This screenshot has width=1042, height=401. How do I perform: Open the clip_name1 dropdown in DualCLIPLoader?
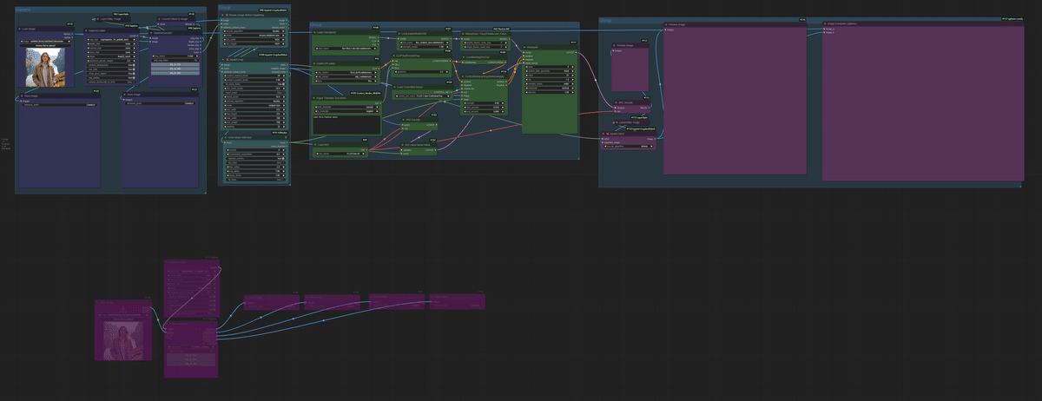click(346, 72)
